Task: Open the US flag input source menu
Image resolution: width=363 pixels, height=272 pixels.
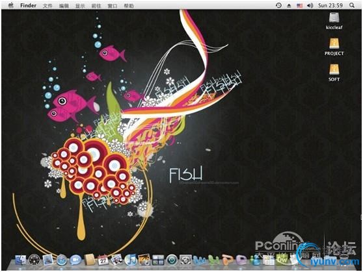Action: coord(299,6)
